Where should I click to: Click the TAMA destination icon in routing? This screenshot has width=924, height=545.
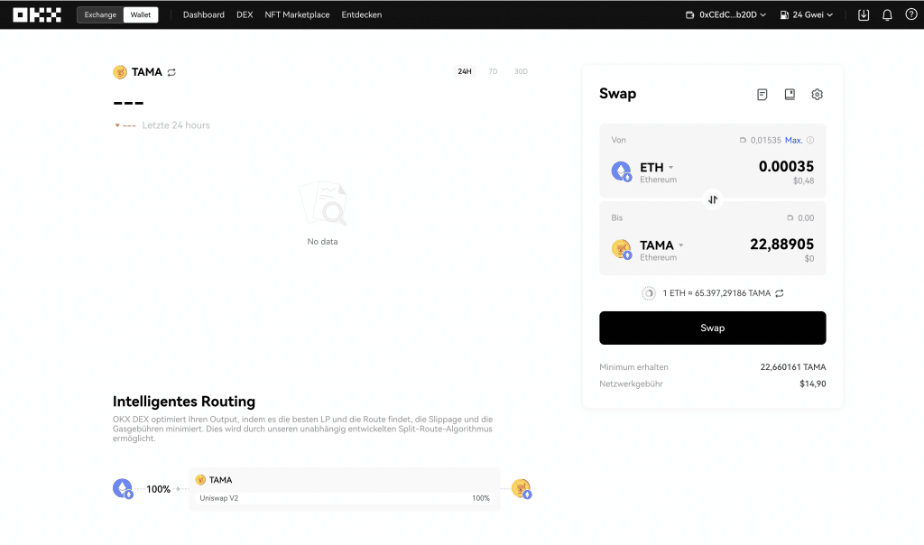click(x=522, y=488)
